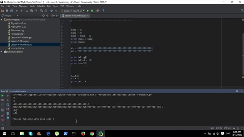Click the Synchronize toolbar icon
The height and width of the screenshot is (137, 244).
coord(11,11)
